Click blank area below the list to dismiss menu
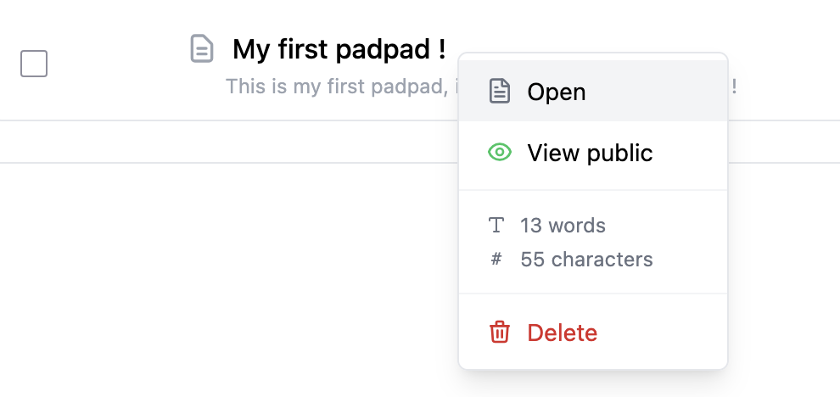 229,280
